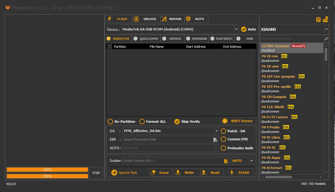Toggle the Skip-Verify option
The image size is (335, 192).
177,122
